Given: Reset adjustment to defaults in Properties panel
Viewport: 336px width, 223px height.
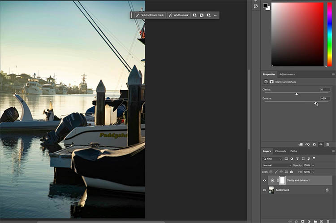Looking at the screenshot, I should click(314, 144).
